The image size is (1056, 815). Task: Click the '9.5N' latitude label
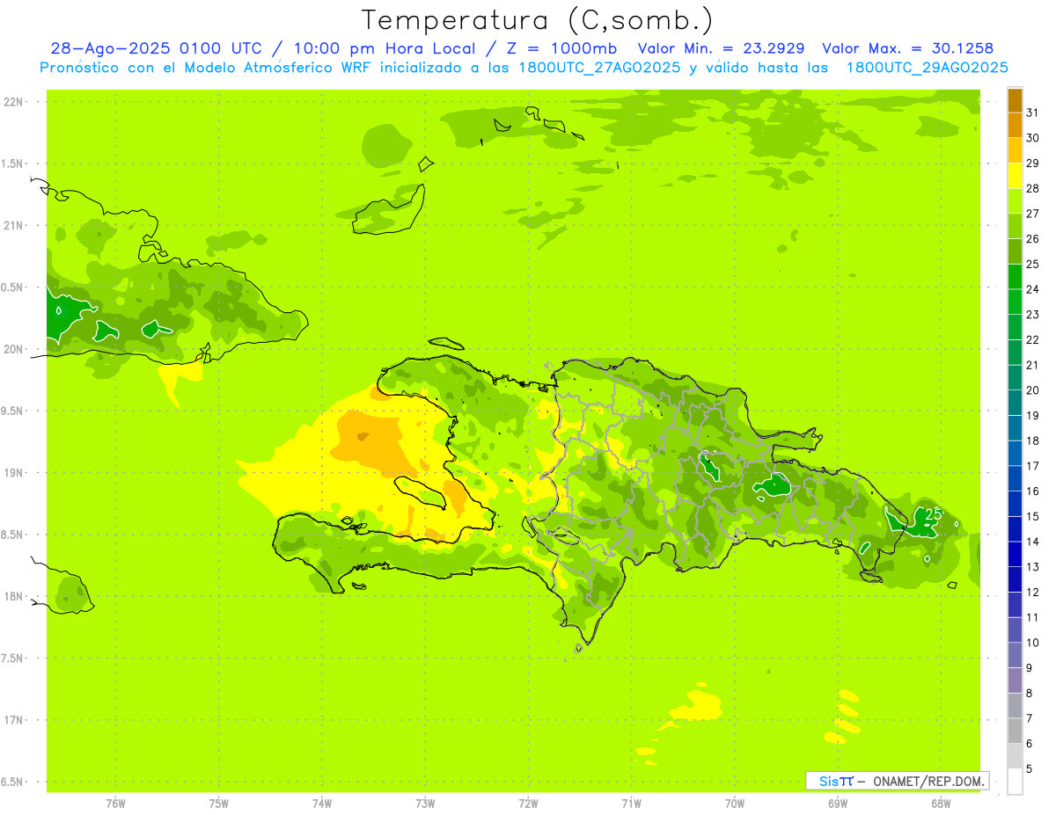click(x=13, y=411)
